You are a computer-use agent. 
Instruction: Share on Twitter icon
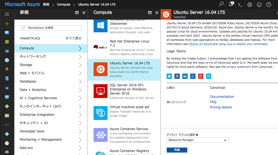169,76
